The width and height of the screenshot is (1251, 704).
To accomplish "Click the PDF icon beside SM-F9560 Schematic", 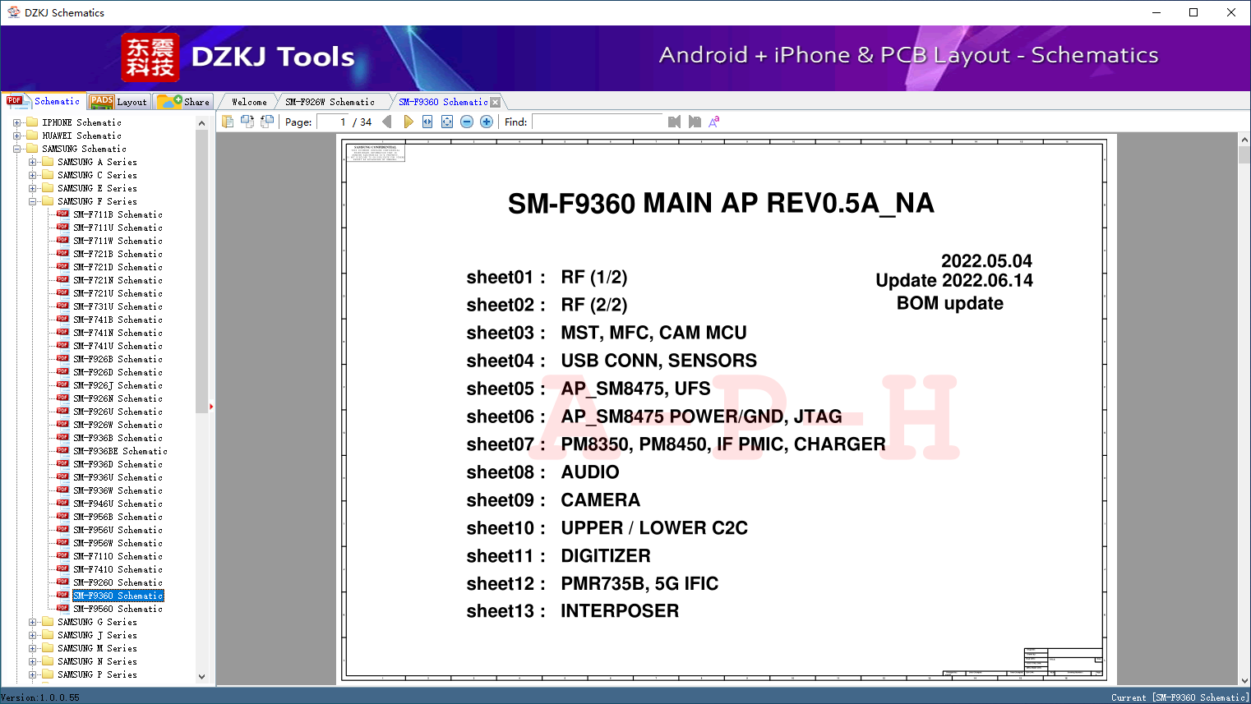I will click(x=62, y=609).
